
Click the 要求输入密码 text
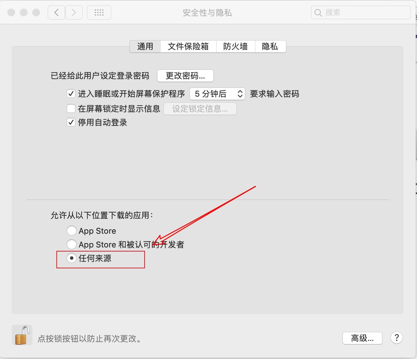[275, 94]
